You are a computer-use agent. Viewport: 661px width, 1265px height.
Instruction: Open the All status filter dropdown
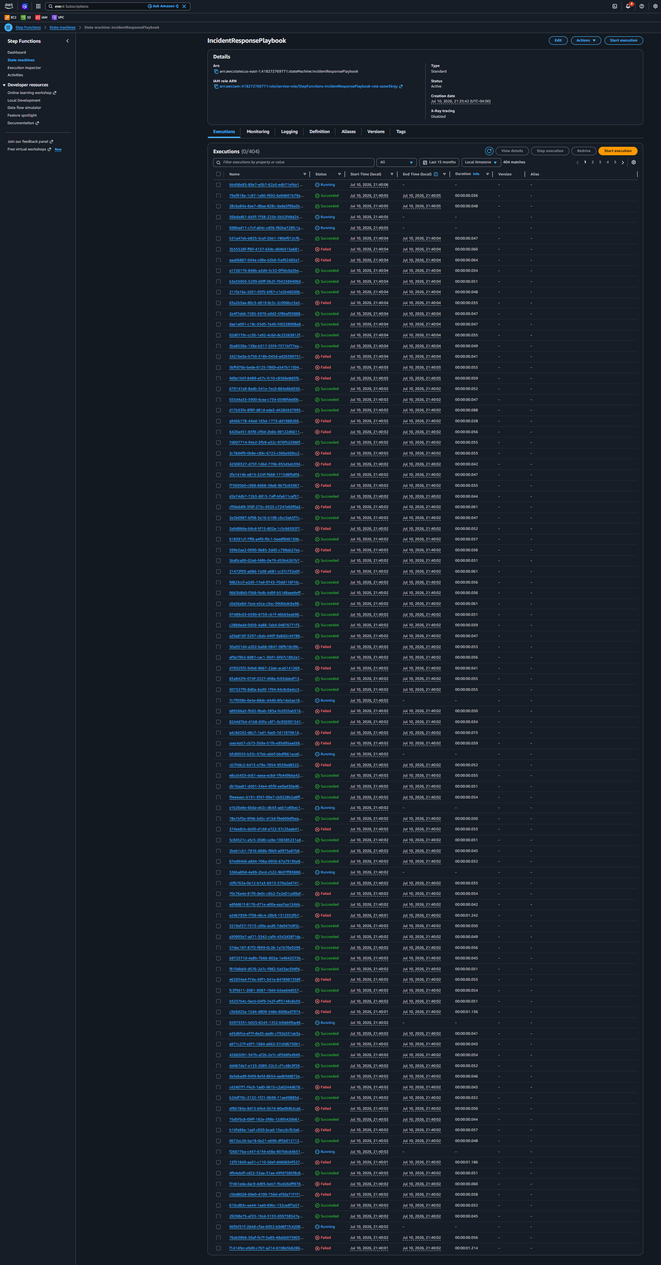pos(397,163)
